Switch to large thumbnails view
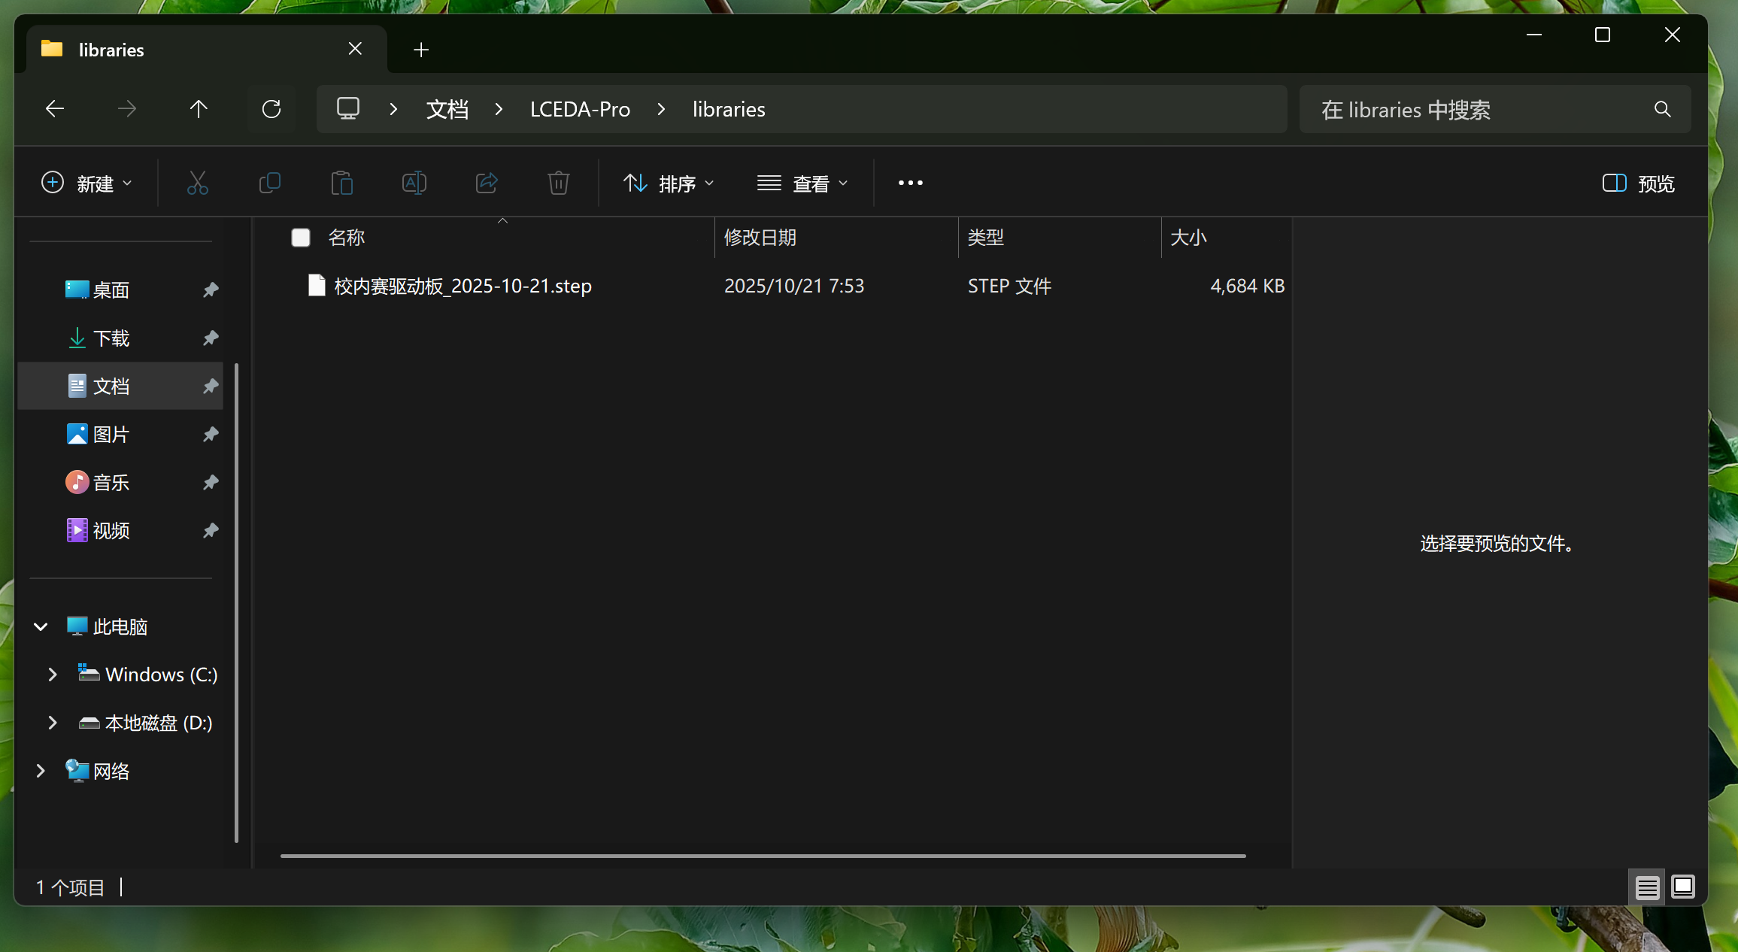The image size is (1738, 952). (x=1682, y=887)
